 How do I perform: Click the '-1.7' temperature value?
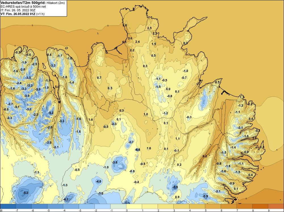point(60,56)
